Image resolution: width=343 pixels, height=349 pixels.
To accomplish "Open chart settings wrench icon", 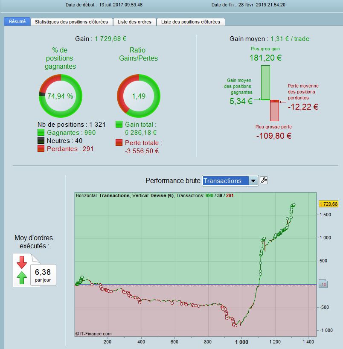I will point(264,180).
